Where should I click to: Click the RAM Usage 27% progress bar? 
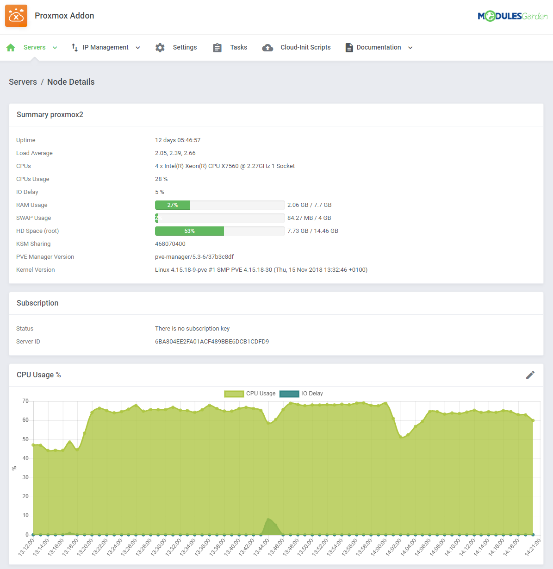pos(220,205)
